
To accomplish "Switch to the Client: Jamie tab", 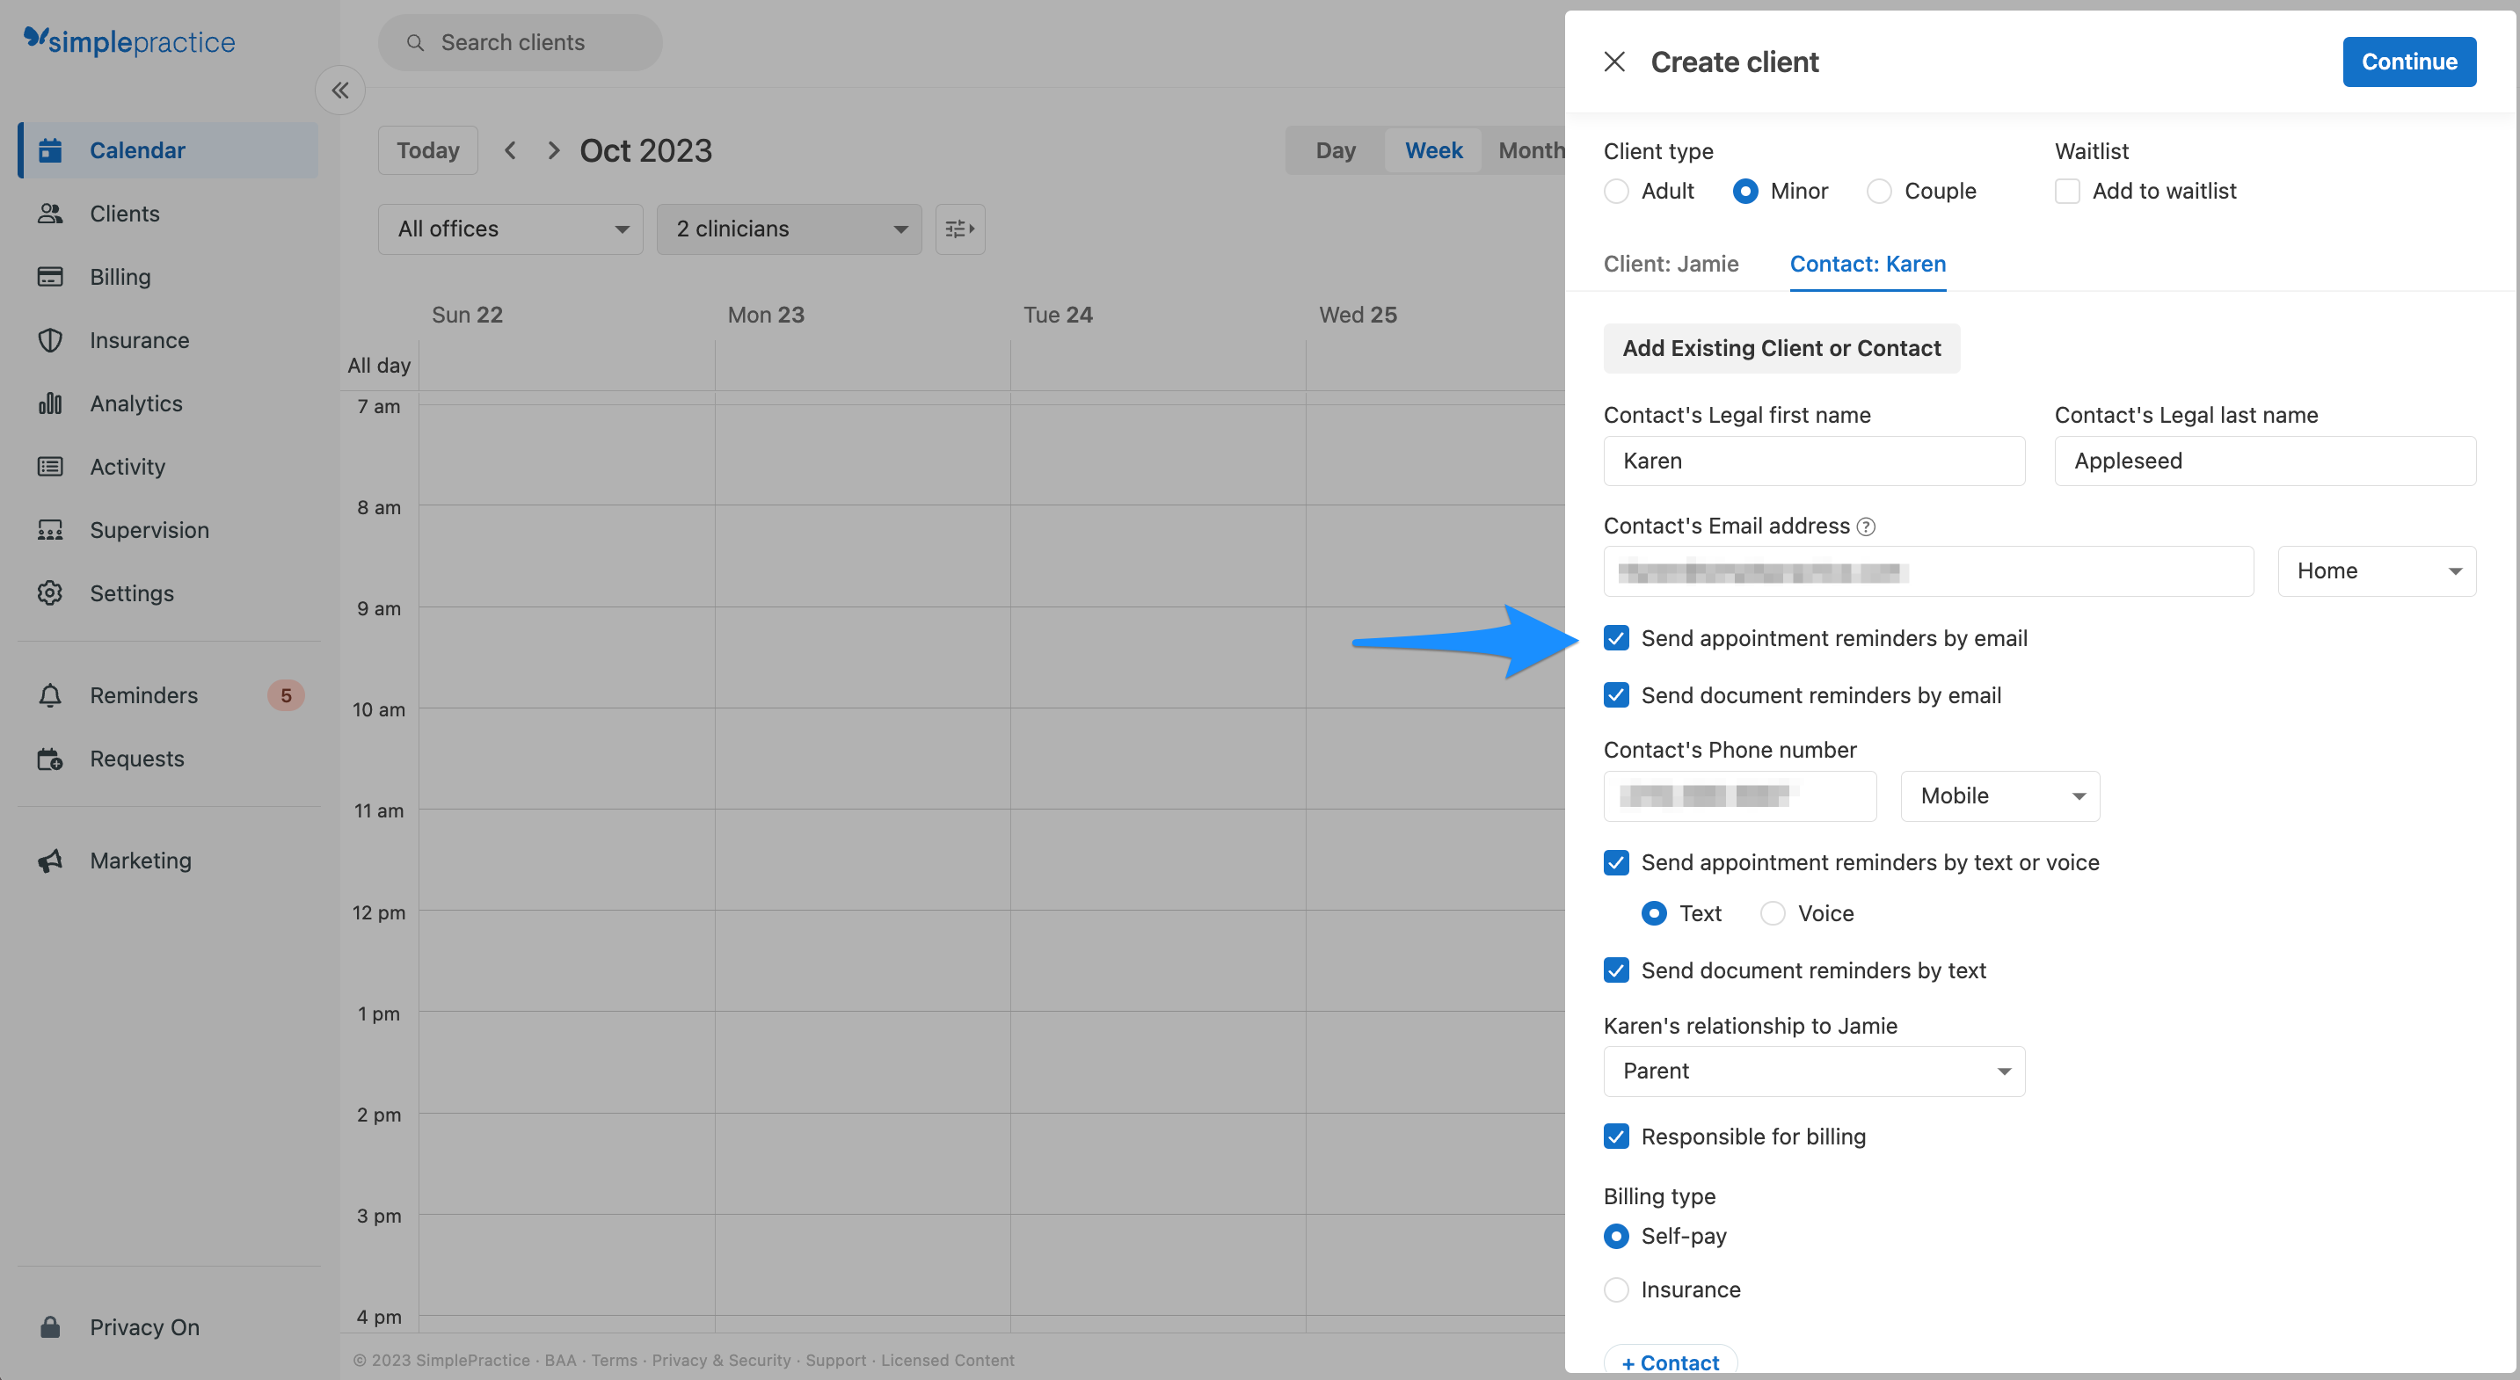I will (x=1671, y=264).
